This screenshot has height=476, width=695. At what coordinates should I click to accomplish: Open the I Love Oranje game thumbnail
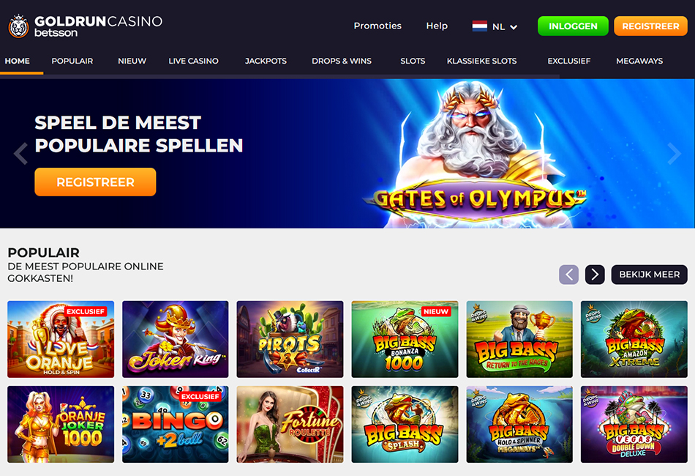tap(61, 339)
